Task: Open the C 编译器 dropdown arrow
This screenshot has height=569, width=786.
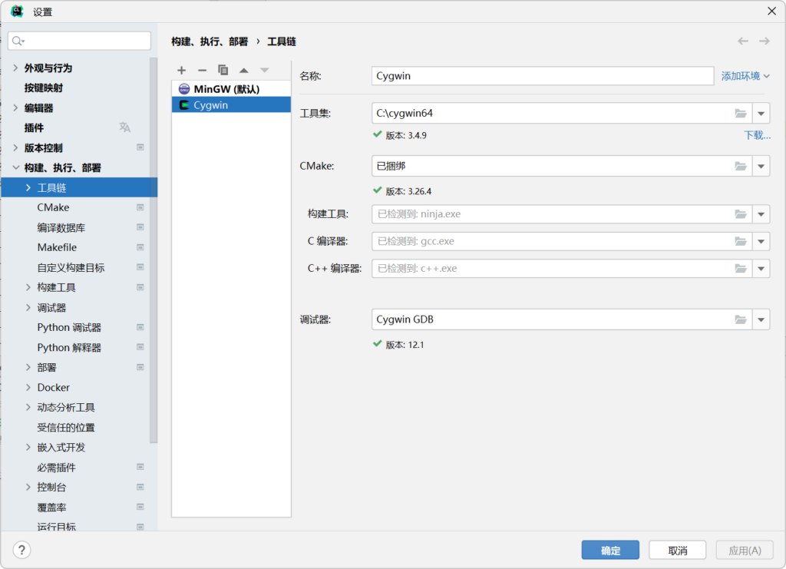Action: [x=761, y=241]
